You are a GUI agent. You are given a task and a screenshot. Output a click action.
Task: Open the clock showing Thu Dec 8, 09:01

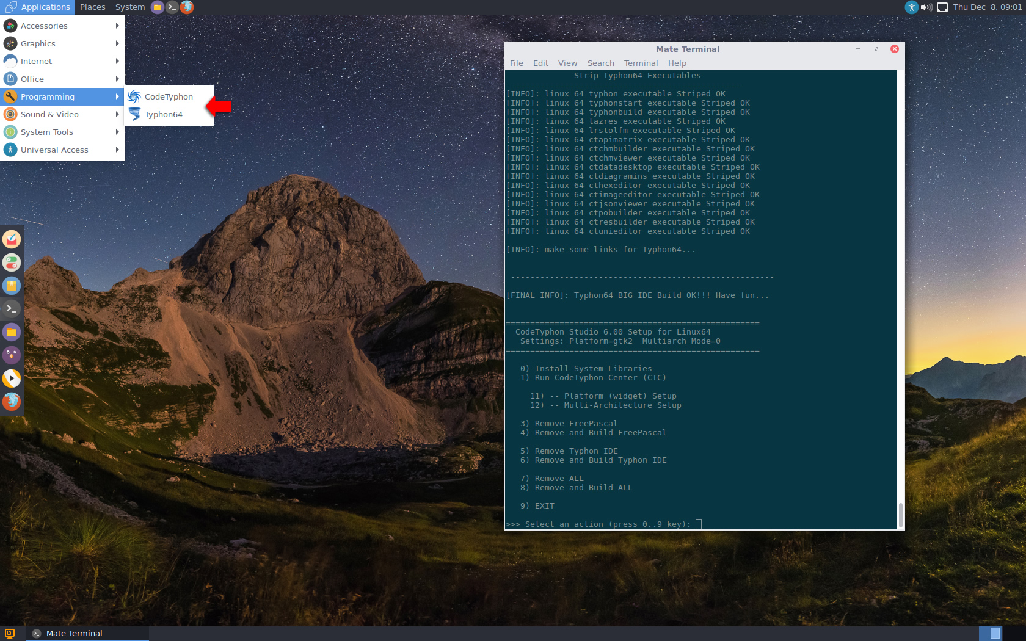(987, 7)
